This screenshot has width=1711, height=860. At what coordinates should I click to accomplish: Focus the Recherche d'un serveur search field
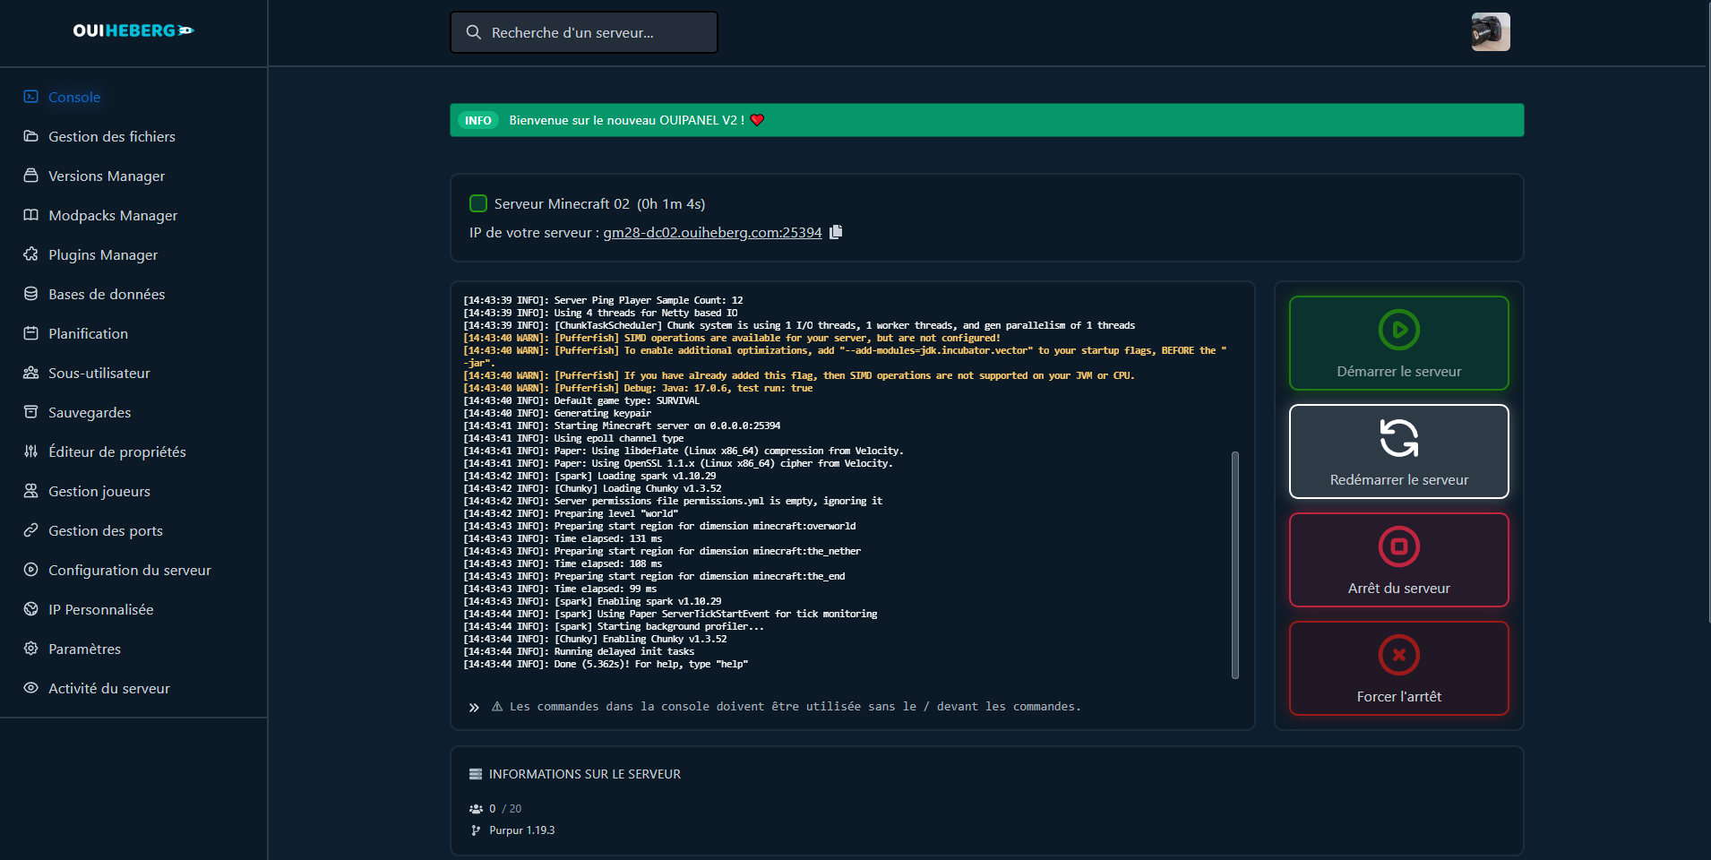pos(583,32)
